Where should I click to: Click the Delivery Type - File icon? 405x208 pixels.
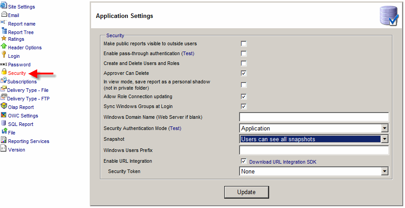[x=4, y=88]
